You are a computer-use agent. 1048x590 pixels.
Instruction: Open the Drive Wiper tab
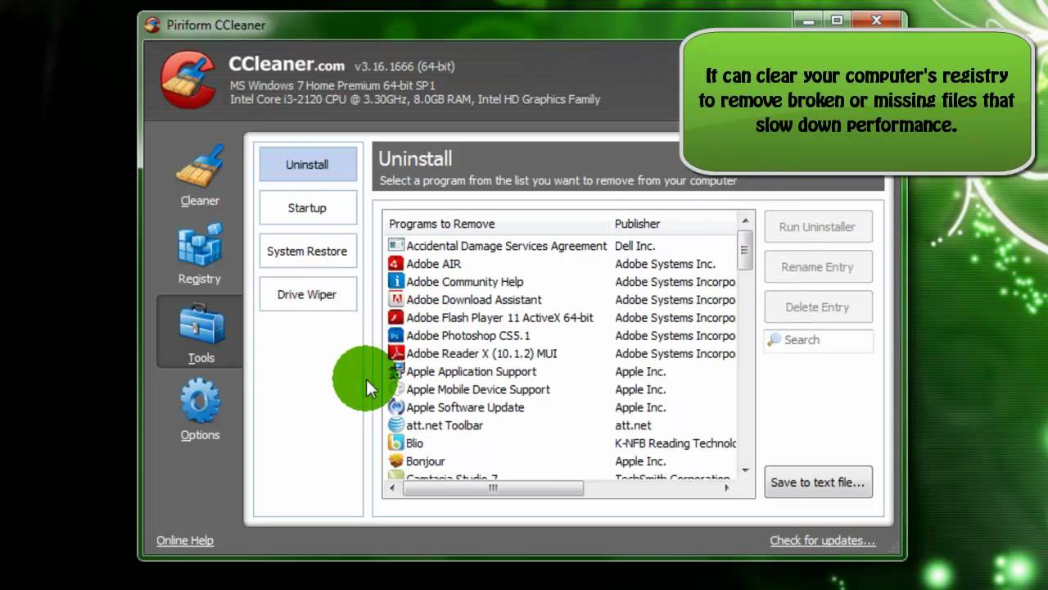[308, 294]
